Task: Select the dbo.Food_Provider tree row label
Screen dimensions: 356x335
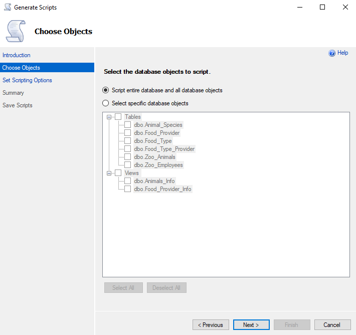Action: click(157, 132)
